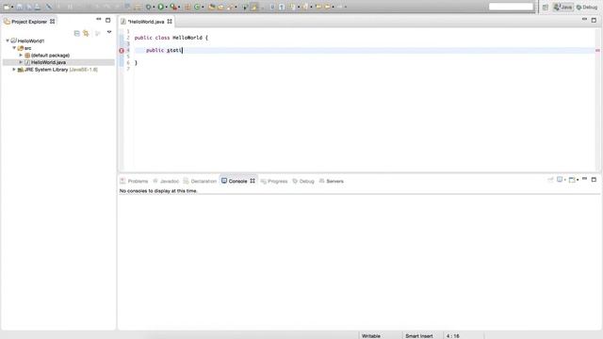Click the Run Last Tool (red toolbox) icon

click(173, 7)
